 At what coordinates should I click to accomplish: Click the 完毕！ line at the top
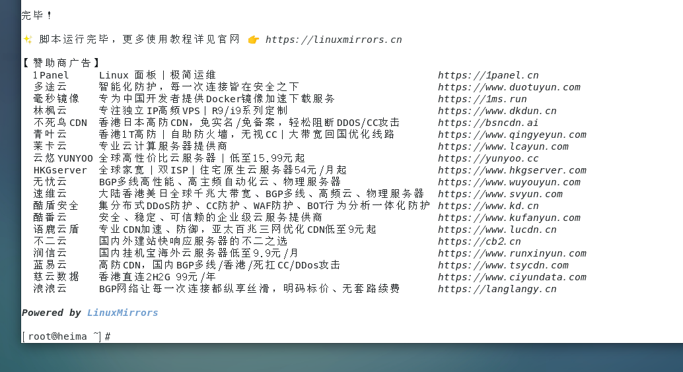click(38, 16)
